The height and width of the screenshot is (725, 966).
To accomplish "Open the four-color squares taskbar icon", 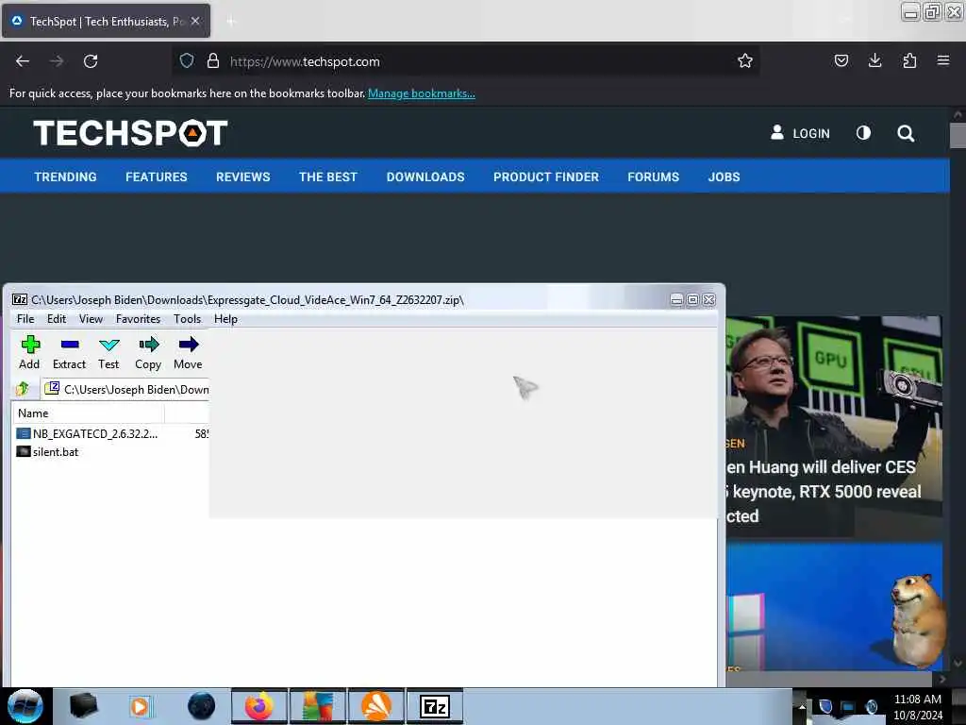I will [x=318, y=706].
